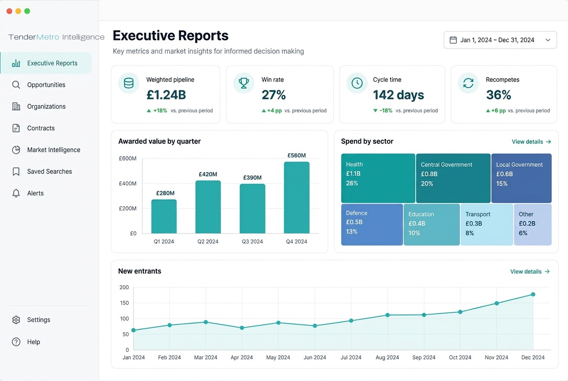
Task: Click arrow icon beside Spend by sector View details
Action: (x=548, y=142)
